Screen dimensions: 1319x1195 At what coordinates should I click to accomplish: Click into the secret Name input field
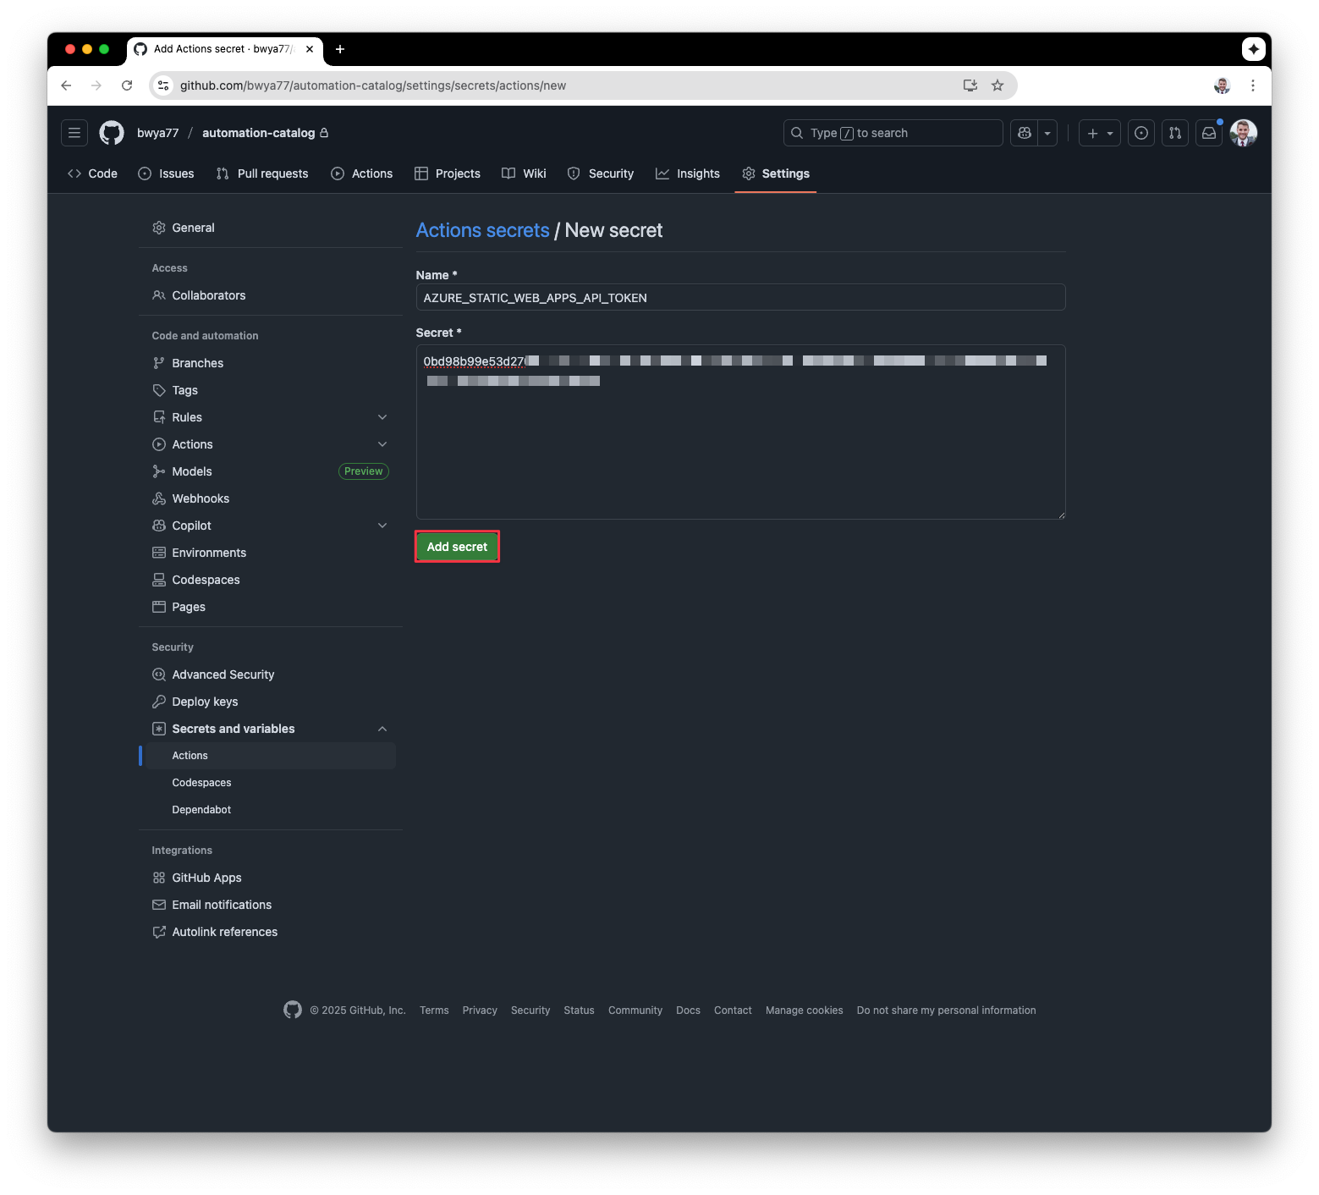point(739,298)
